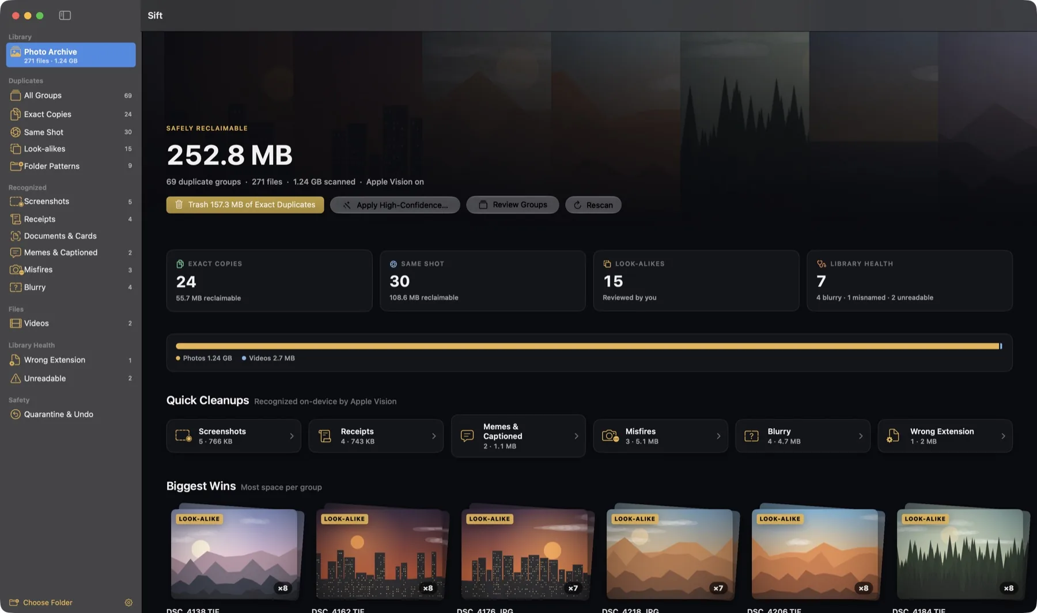Open the Look-Alikes stat card
The width and height of the screenshot is (1037, 613).
pyautogui.click(x=696, y=281)
